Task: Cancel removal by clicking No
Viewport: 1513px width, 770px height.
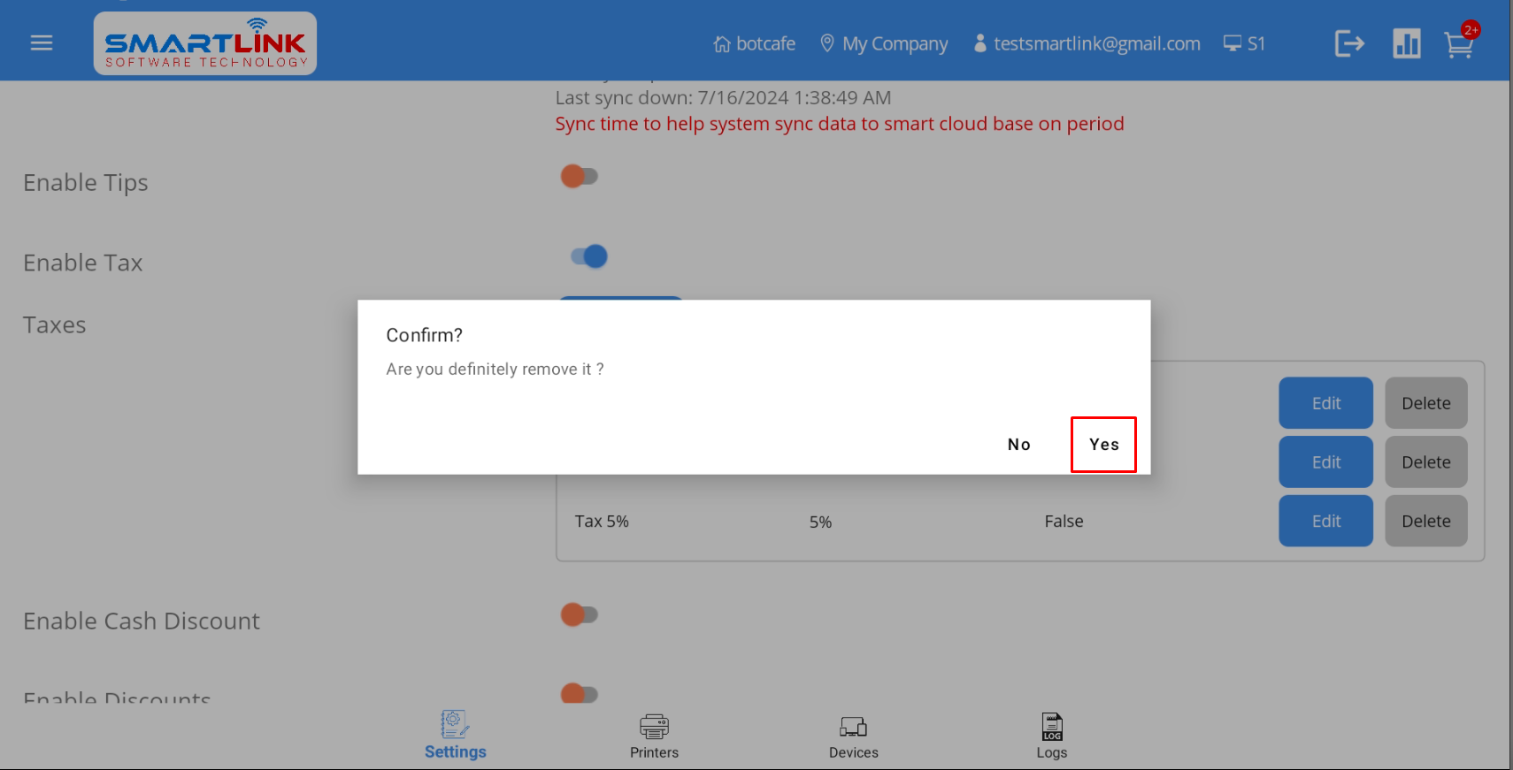Action: pos(1018,445)
